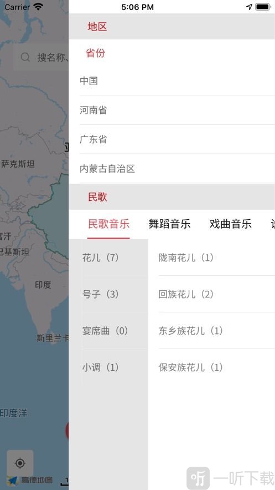
Task: Select category 小调（1）
Action: point(108,367)
